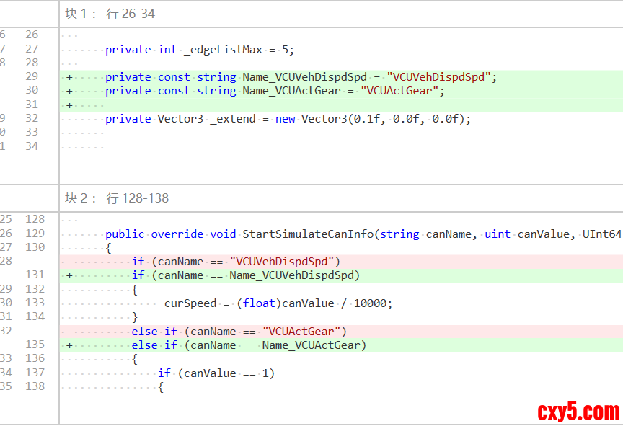Click new line number 29 in the gutter
The image size is (623, 426).
click(32, 77)
